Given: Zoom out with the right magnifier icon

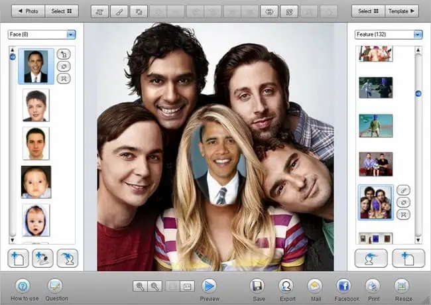Looking at the screenshot, I should click(154, 286).
